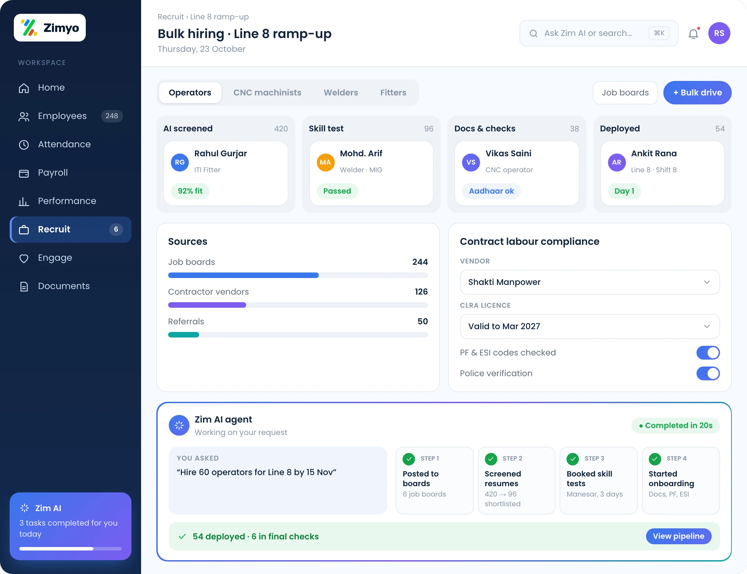Switch to the Welders tab
The height and width of the screenshot is (574, 747).
tap(341, 93)
